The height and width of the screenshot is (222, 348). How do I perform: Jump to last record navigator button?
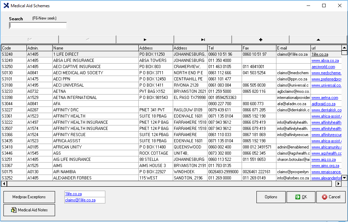pyautogui.click(x=203, y=40)
